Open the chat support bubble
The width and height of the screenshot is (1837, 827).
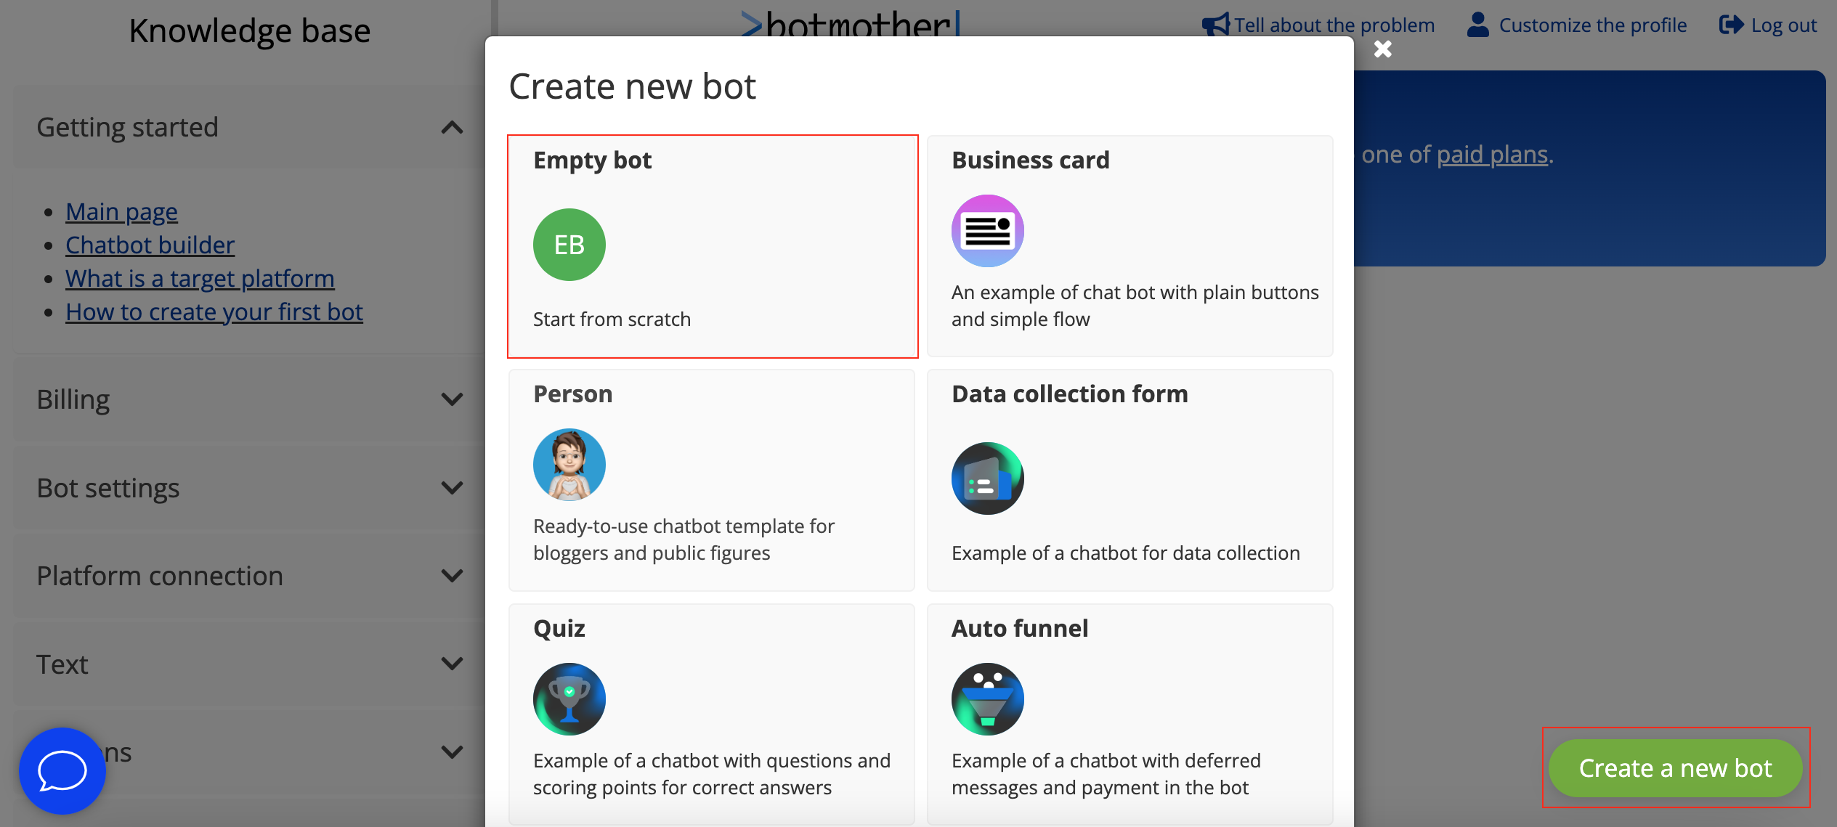[x=62, y=770]
